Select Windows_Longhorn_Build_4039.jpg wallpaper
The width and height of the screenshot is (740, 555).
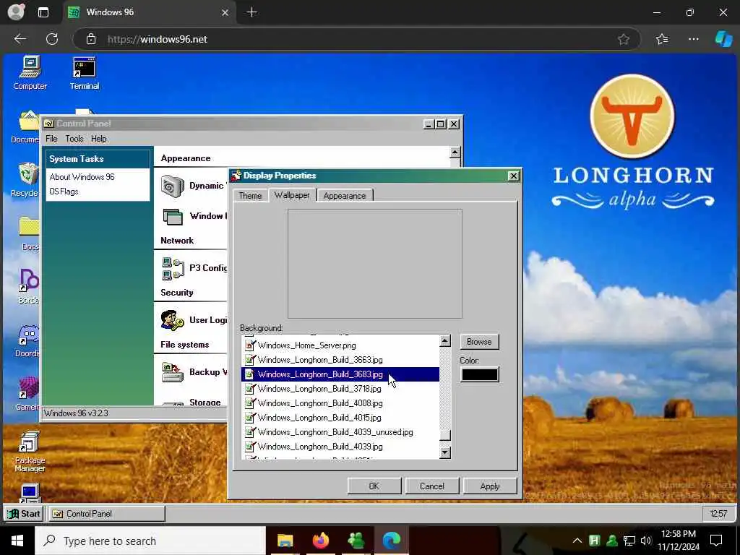[341, 447]
